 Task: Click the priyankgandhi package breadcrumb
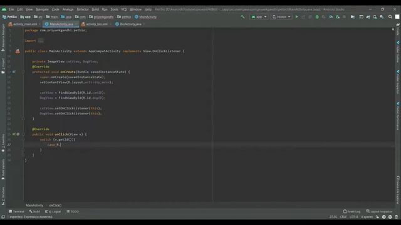(x=102, y=17)
